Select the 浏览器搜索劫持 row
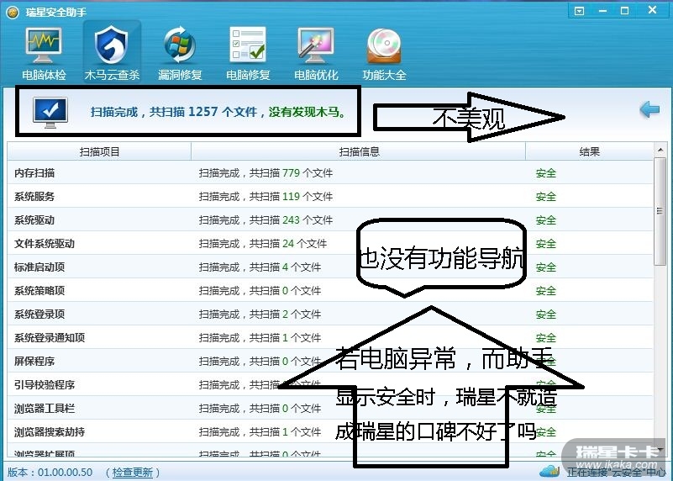 (329, 431)
